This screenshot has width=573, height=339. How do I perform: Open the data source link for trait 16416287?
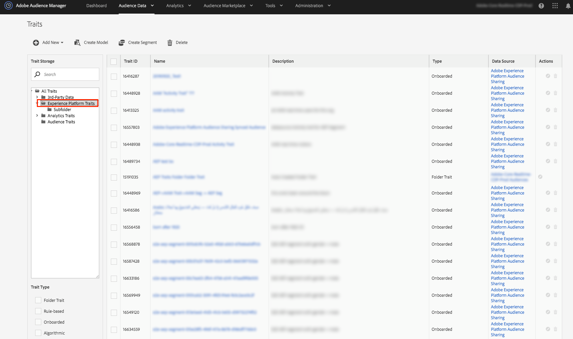point(508,76)
